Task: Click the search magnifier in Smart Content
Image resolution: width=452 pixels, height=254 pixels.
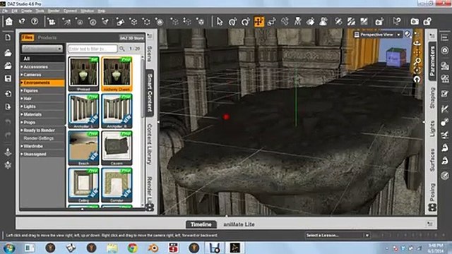Action: click(x=122, y=49)
